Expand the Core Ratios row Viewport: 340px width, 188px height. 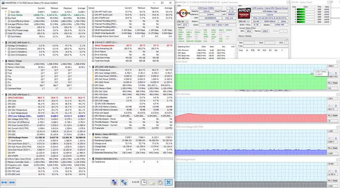[6, 36]
